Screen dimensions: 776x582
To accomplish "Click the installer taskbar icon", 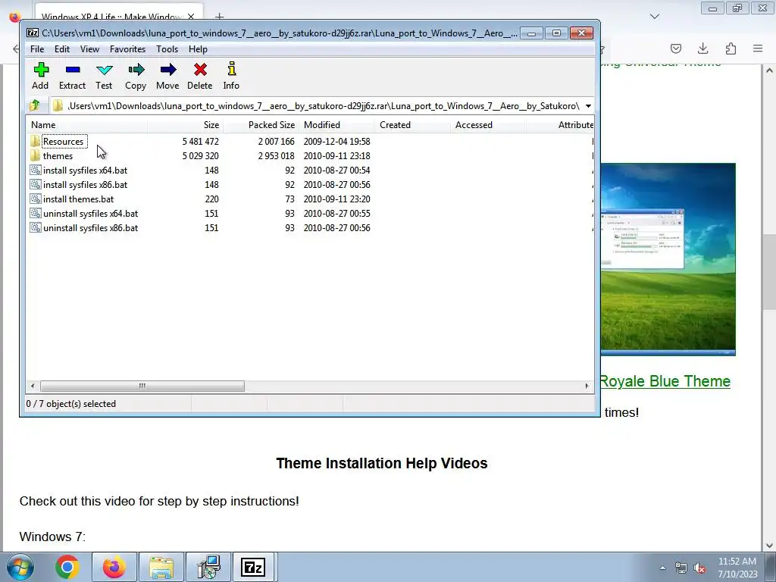I will (x=208, y=567).
